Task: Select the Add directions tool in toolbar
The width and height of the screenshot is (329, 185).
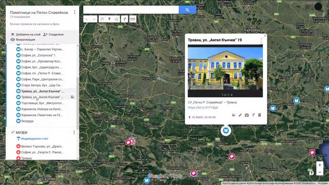Action: (x=124, y=19)
